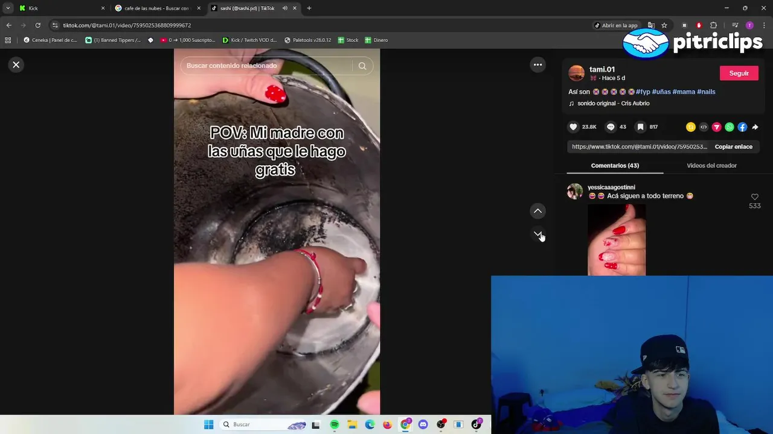The width and height of the screenshot is (773, 434).
Task: Translate this page icon
Action: (651, 25)
